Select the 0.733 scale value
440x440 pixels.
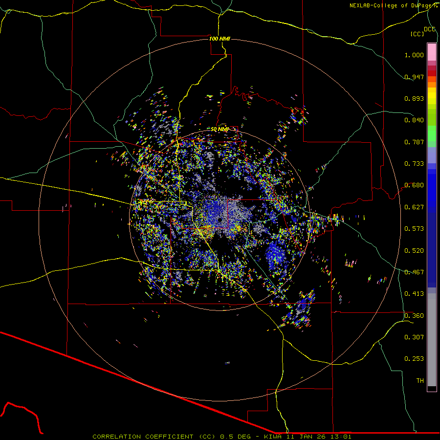tap(414, 164)
